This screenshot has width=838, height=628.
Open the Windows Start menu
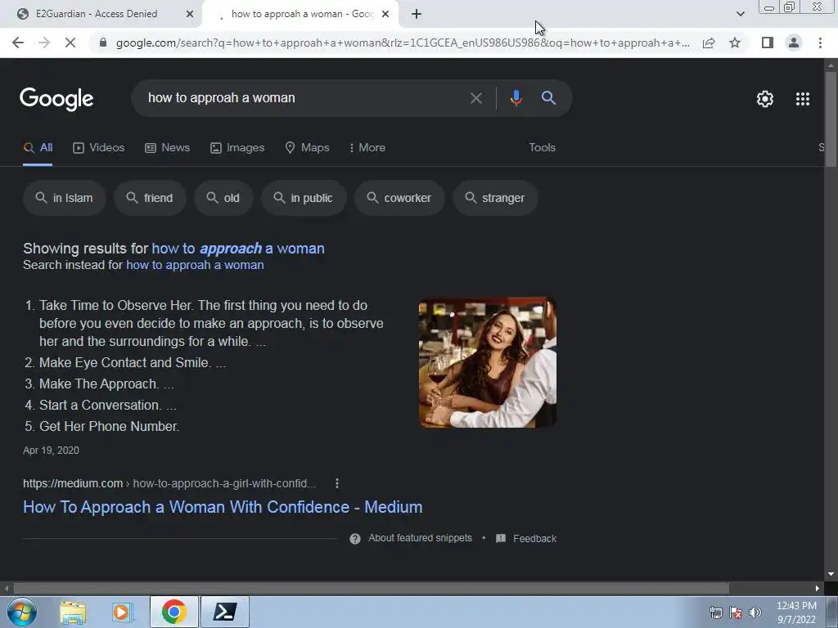click(21, 612)
